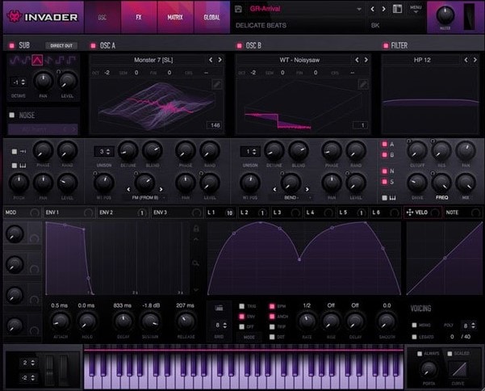Turn off the OSC A power toggle
This screenshot has width=485, height=391.
coord(93,45)
